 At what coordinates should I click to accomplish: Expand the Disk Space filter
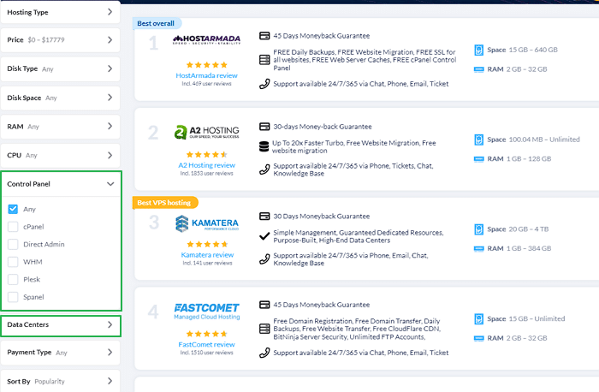(x=110, y=98)
